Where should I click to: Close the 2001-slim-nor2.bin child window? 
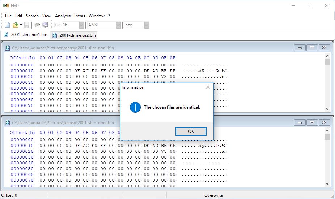[324, 122]
